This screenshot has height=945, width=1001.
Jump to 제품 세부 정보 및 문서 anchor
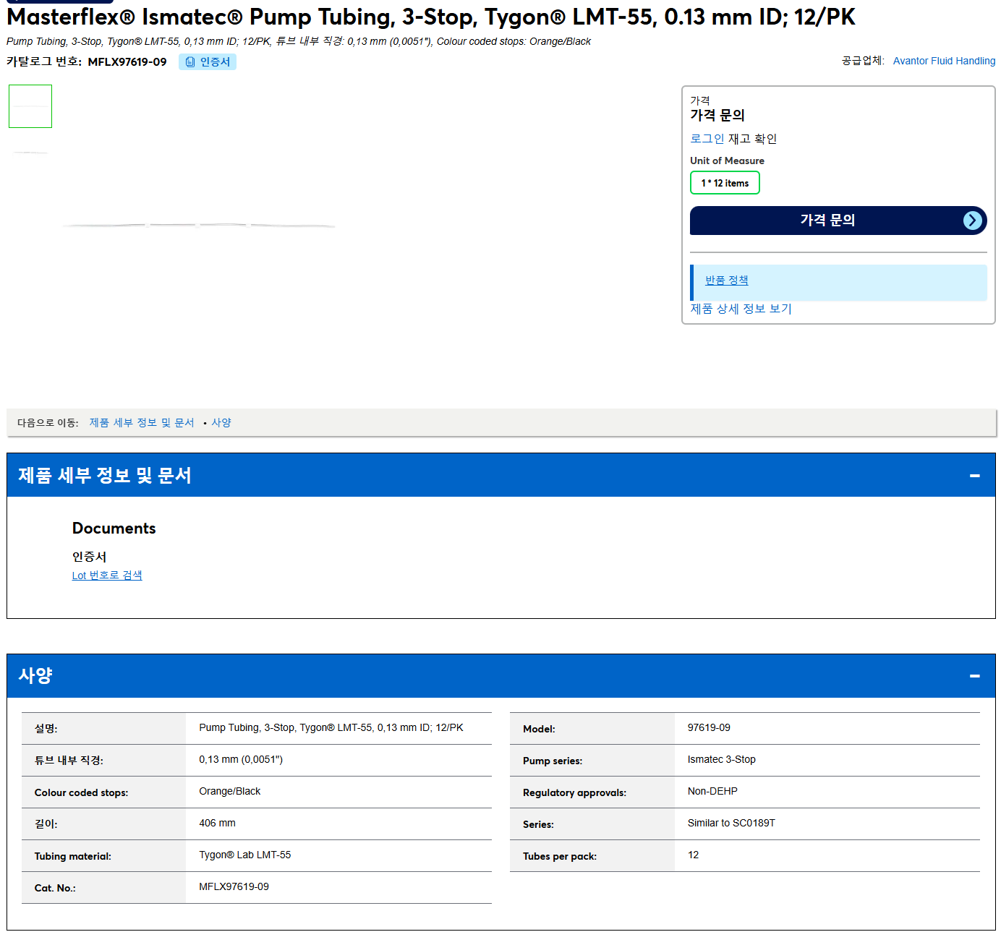click(x=142, y=423)
